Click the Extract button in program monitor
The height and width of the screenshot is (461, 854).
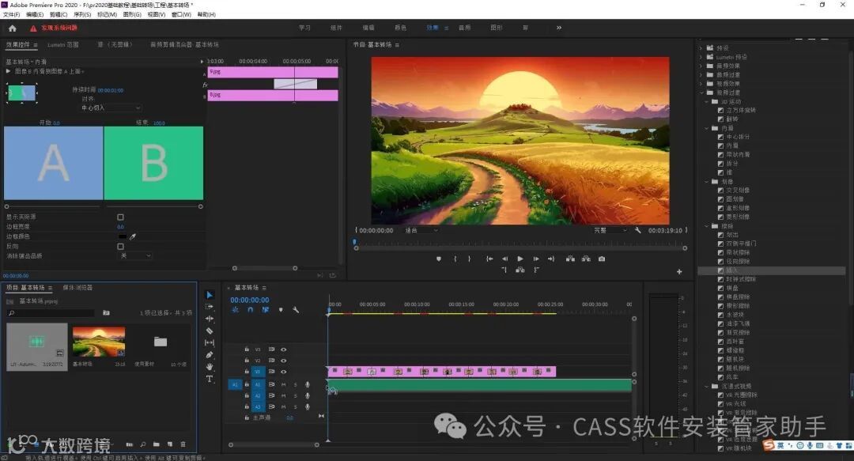[586, 259]
